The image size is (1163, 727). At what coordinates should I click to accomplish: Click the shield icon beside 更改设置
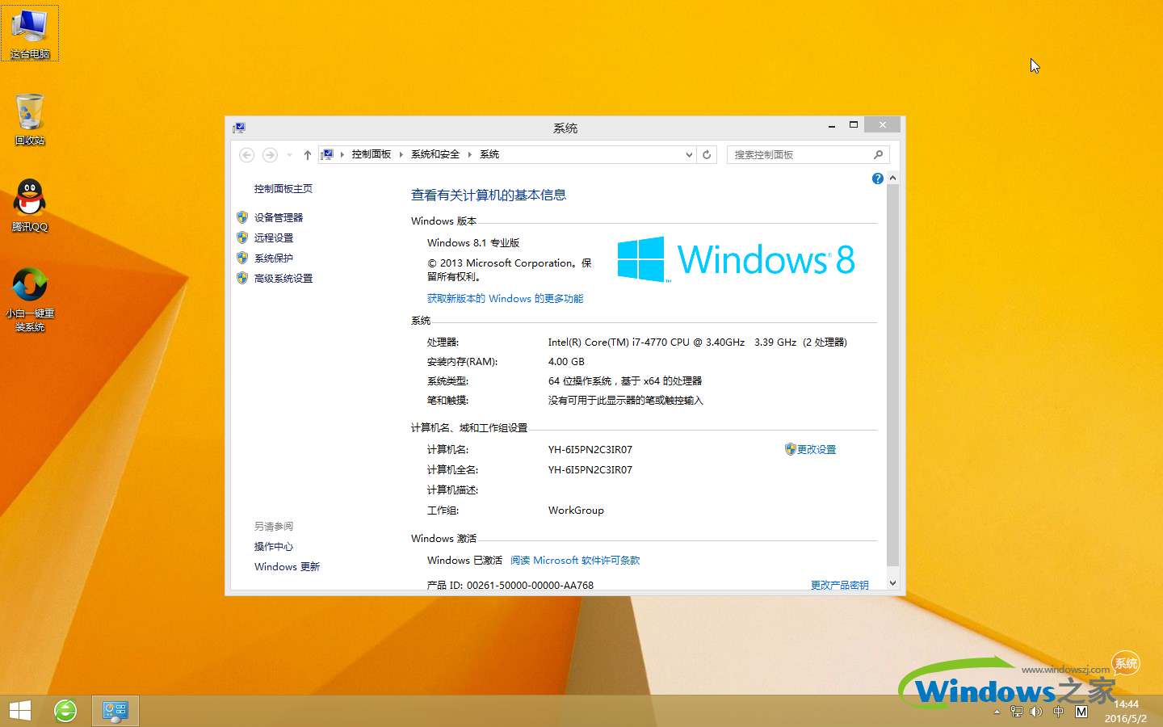tap(788, 449)
